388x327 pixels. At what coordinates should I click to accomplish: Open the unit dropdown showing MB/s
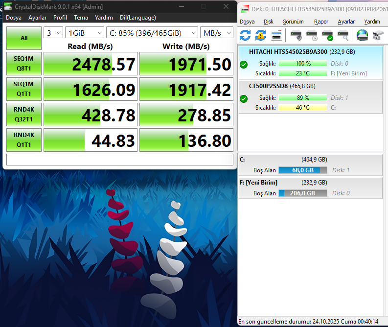point(217,33)
